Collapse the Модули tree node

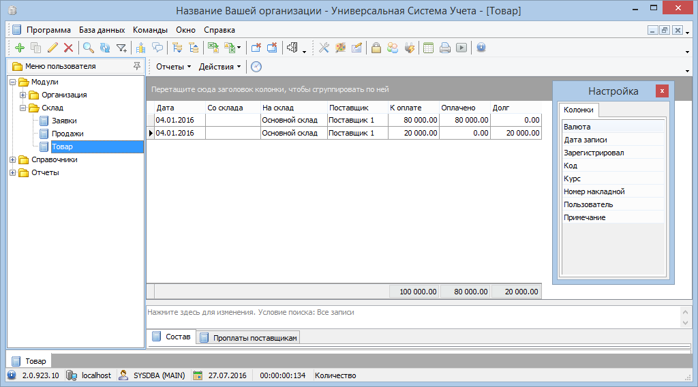point(13,82)
